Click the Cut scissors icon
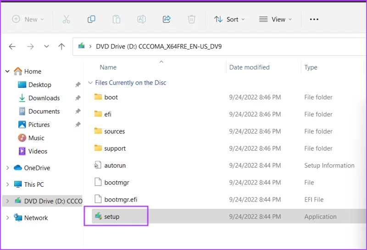 coord(66,19)
